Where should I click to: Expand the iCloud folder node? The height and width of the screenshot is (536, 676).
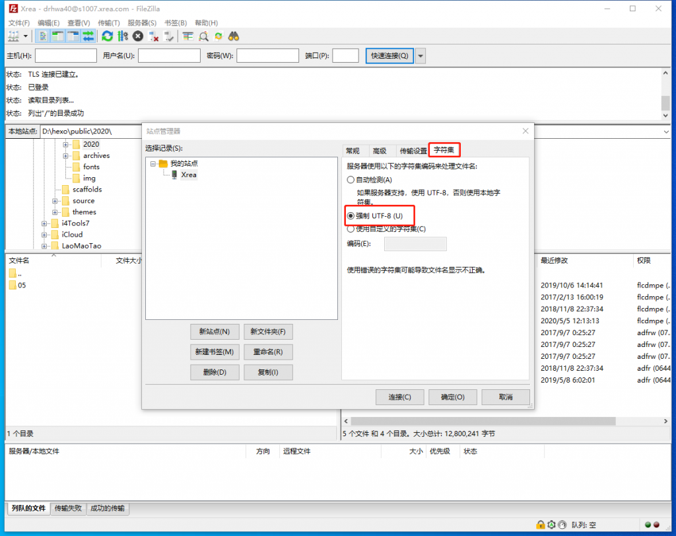[x=43, y=235]
